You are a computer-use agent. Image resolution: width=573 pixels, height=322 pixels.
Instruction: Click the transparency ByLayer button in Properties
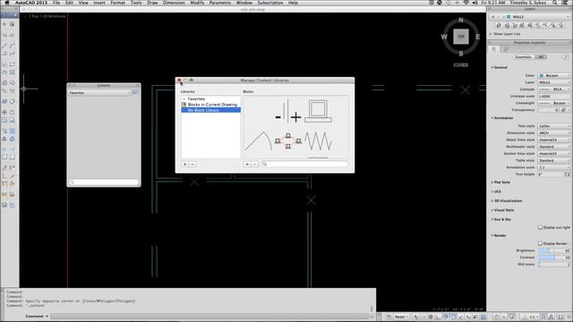(564, 110)
